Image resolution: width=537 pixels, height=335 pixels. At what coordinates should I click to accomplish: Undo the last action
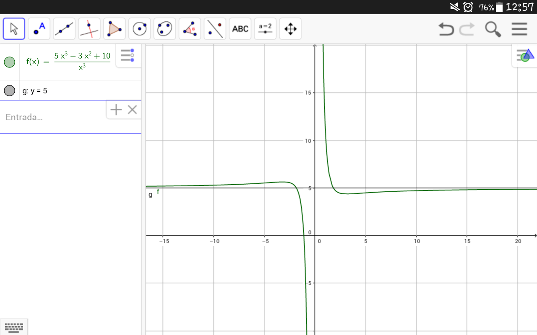[x=446, y=29]
